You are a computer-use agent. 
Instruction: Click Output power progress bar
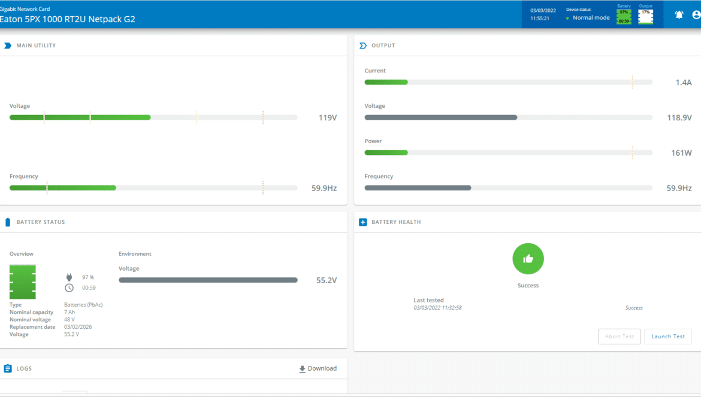508,153
